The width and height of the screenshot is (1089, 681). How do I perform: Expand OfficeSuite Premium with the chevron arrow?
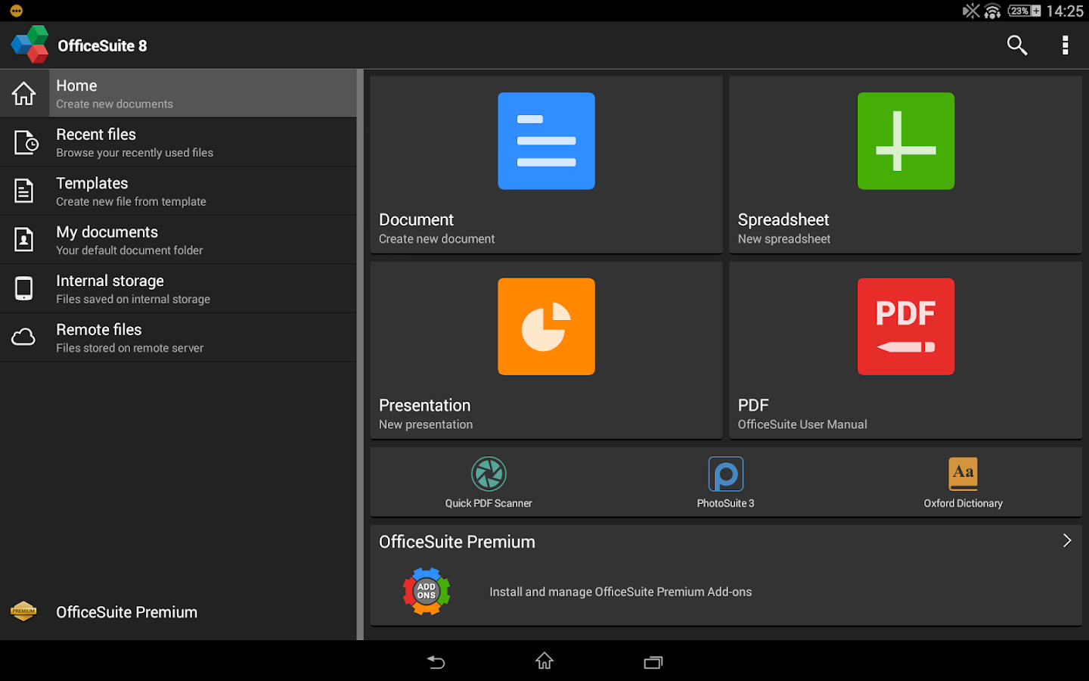(x=1066, y=540)
